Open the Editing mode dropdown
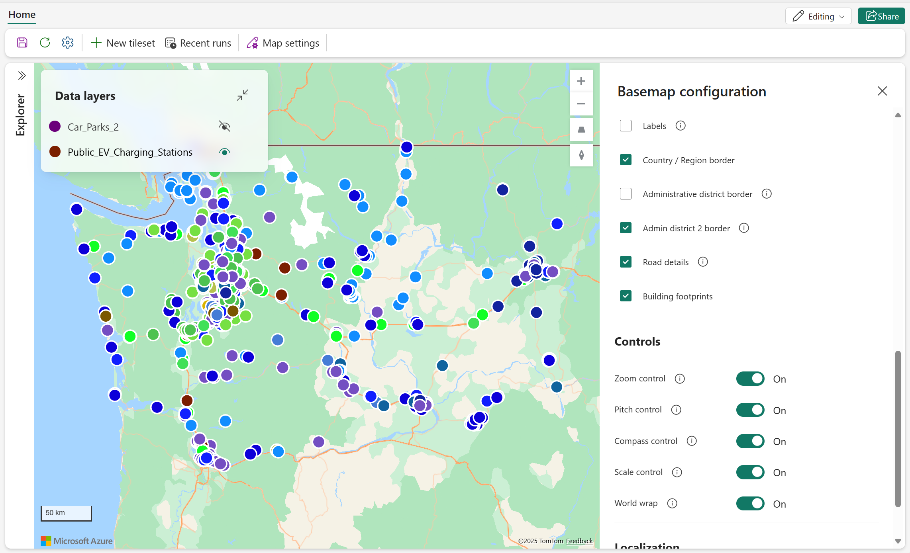Viewport: 910px width, 553px height. [x=818, y=16]
